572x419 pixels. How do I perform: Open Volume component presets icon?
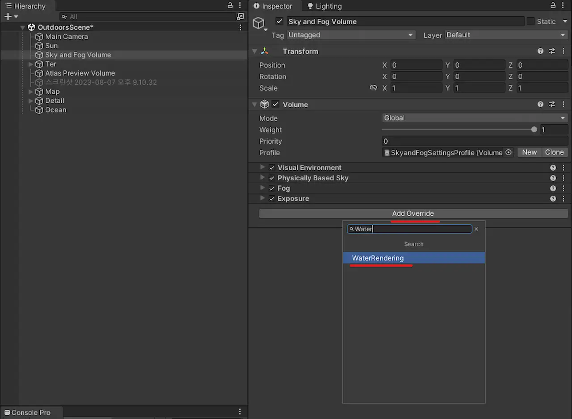[x=552, y=105]
